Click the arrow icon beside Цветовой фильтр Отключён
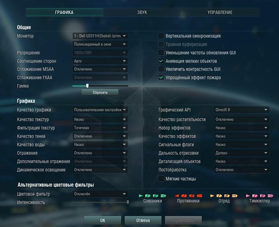Viewport: 279px width, 227px height. (x=124, y=194)
